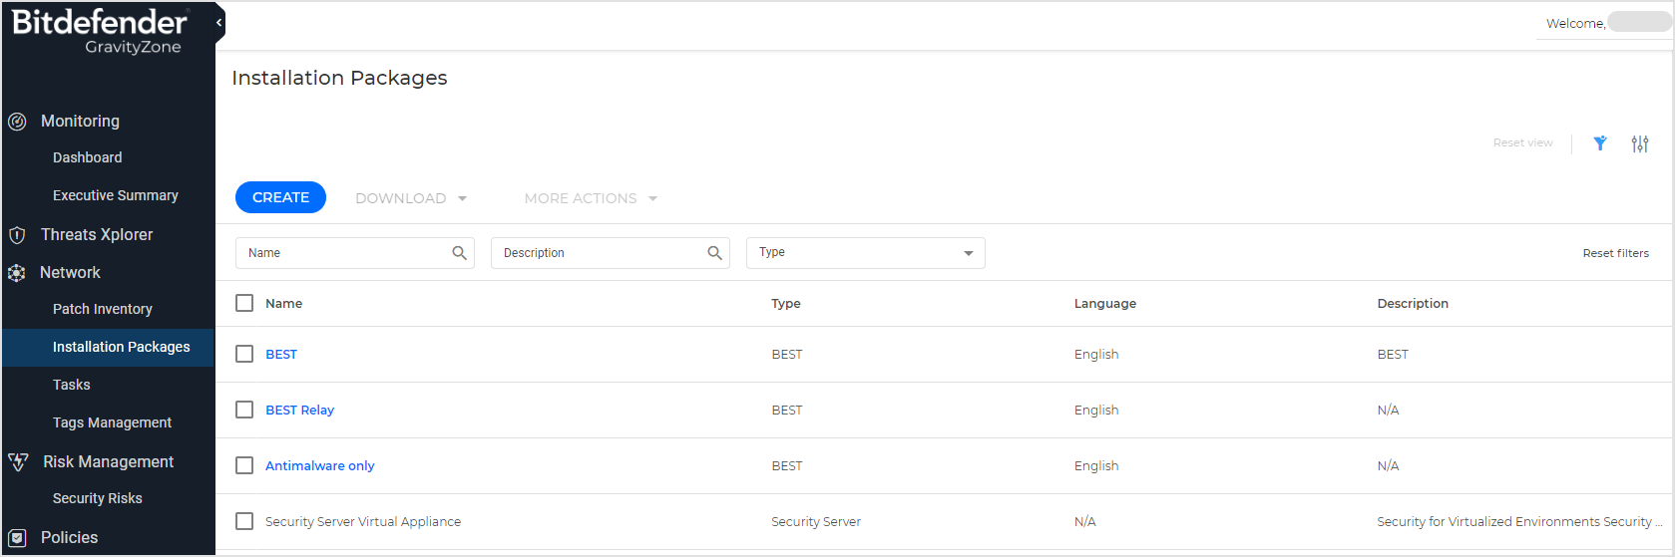Tick the select-all checkbox in header
1675x557 pixels.
(244, 303)
